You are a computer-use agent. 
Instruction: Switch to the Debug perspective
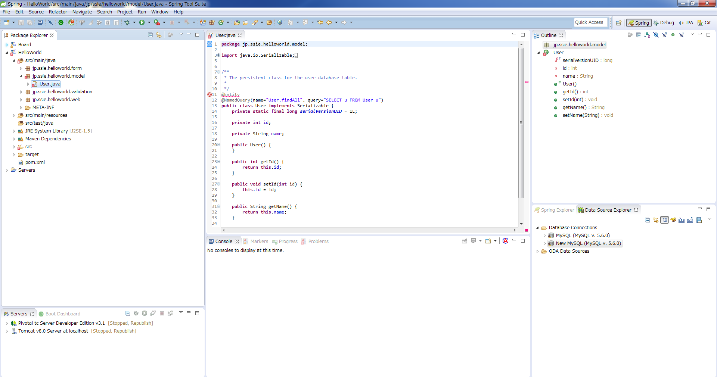(664, 23)
